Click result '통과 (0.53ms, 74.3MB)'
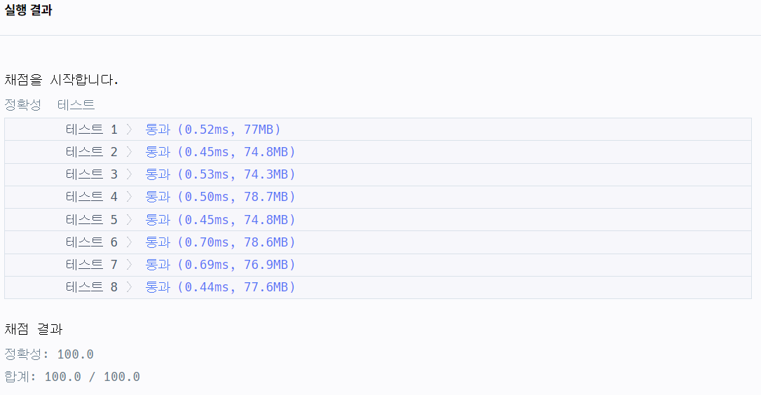This screenshot has height=395, width=761. pyautogui.click(x=220, y=174)
